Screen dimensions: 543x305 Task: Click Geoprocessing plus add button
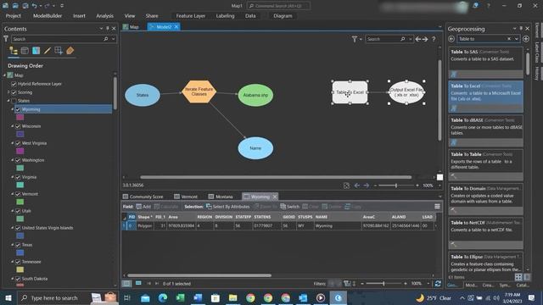(x=526, y=39)
